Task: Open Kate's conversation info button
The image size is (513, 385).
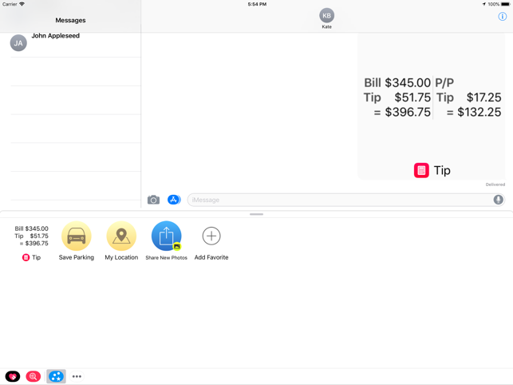Action: [x=502, y=17]
